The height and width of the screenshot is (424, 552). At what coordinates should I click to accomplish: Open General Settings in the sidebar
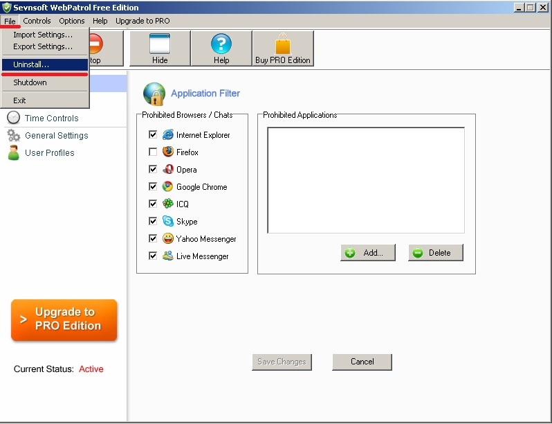(56, 136)
